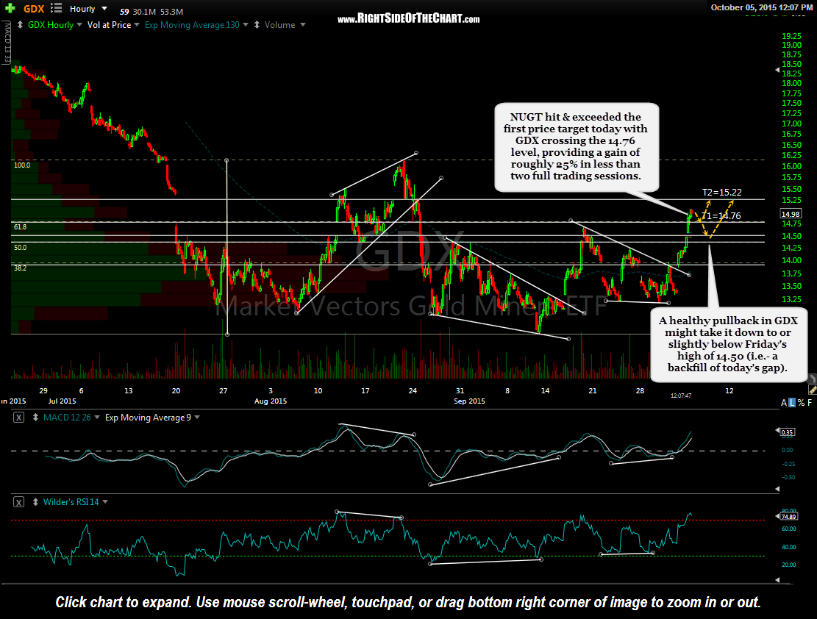817x619 pixels.
Task: Toggle F fixed scale option
Action: coord(809,402)
